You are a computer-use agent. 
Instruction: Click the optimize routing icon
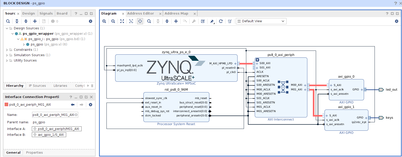click(x=230, y=21)
